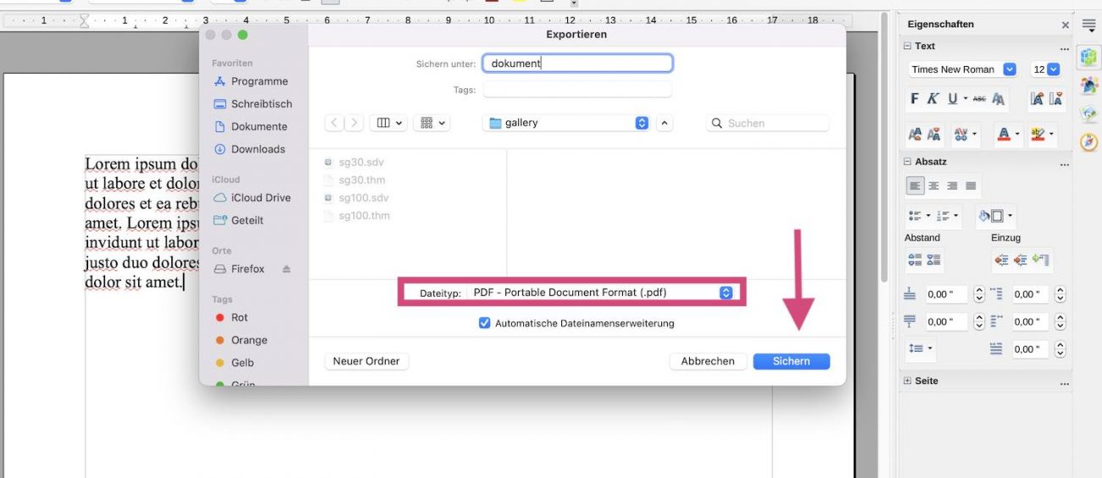The image size is (1102, 478).
Task: Click the Suchen search field
Action: (x=768, y=123)
